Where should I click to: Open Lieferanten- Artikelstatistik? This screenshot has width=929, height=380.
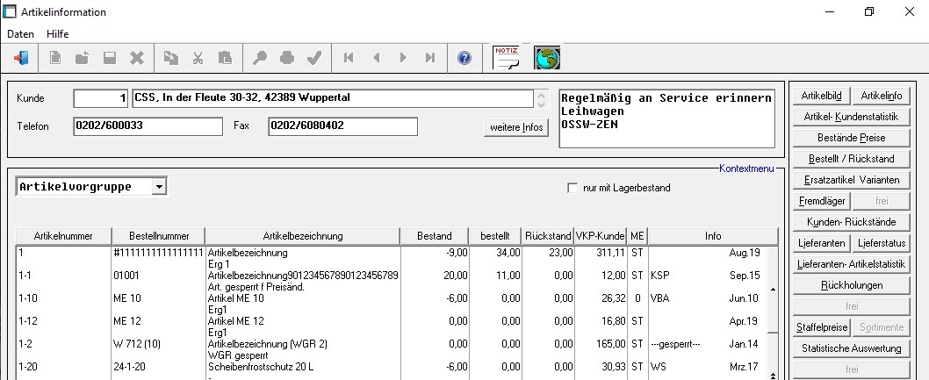852,264
